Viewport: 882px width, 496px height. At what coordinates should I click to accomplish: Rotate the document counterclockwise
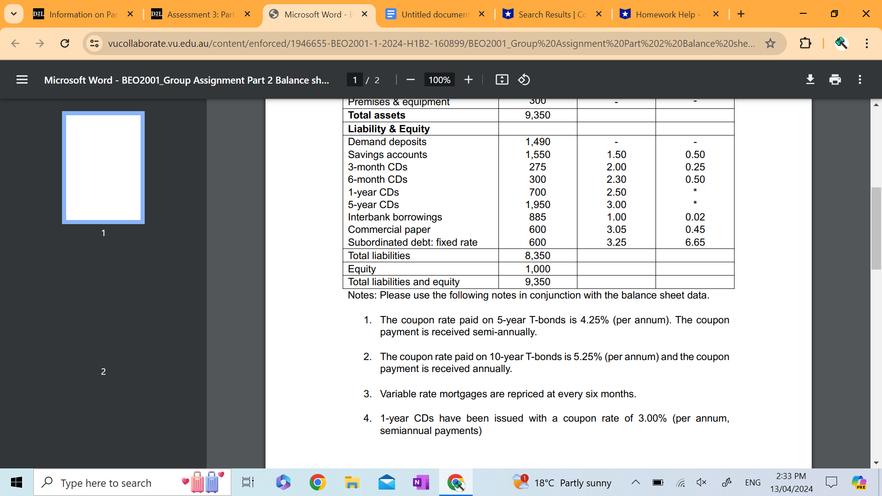pos(524,80)
